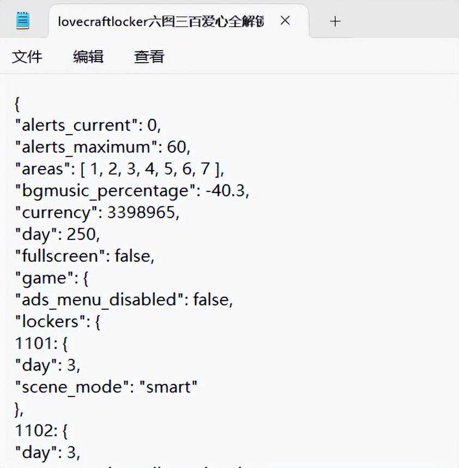The height and width of the screenshot is (468, 459).
Task: Click the "day": 250 line
Action: [x=57, y=235]
